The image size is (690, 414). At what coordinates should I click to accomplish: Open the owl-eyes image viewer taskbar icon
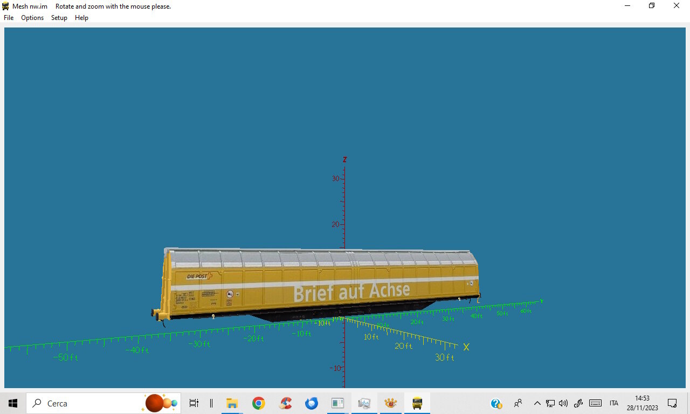point(391,403)
